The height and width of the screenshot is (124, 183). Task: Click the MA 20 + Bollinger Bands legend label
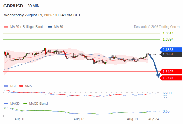[x=27, y=27]
